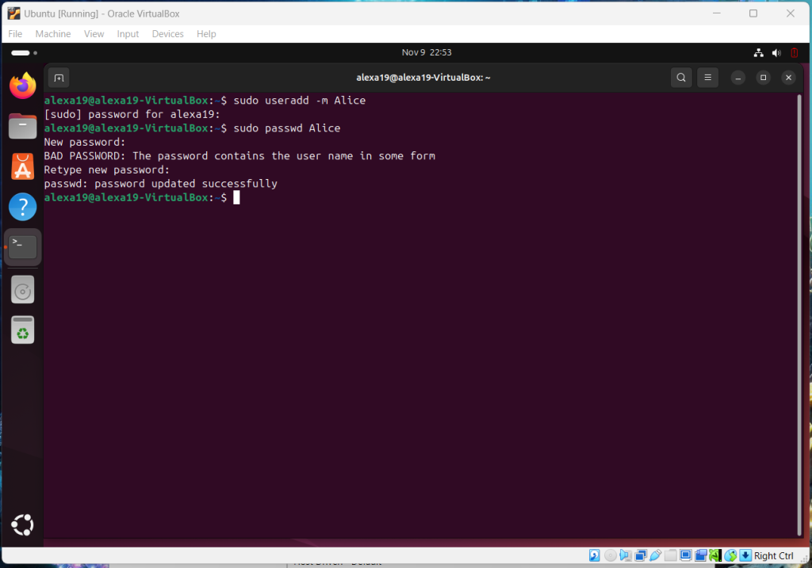Open the optical disc icon in the dock

click(22, 291)
